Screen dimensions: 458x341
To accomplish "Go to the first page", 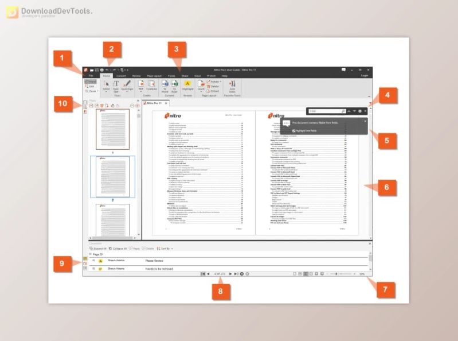I will pyautogui.click(x=203, y=274).
